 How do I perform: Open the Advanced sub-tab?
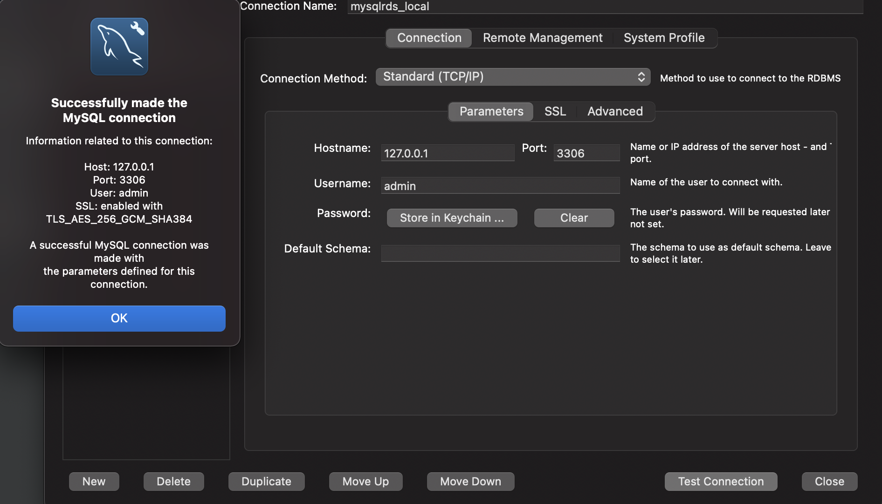615,111
